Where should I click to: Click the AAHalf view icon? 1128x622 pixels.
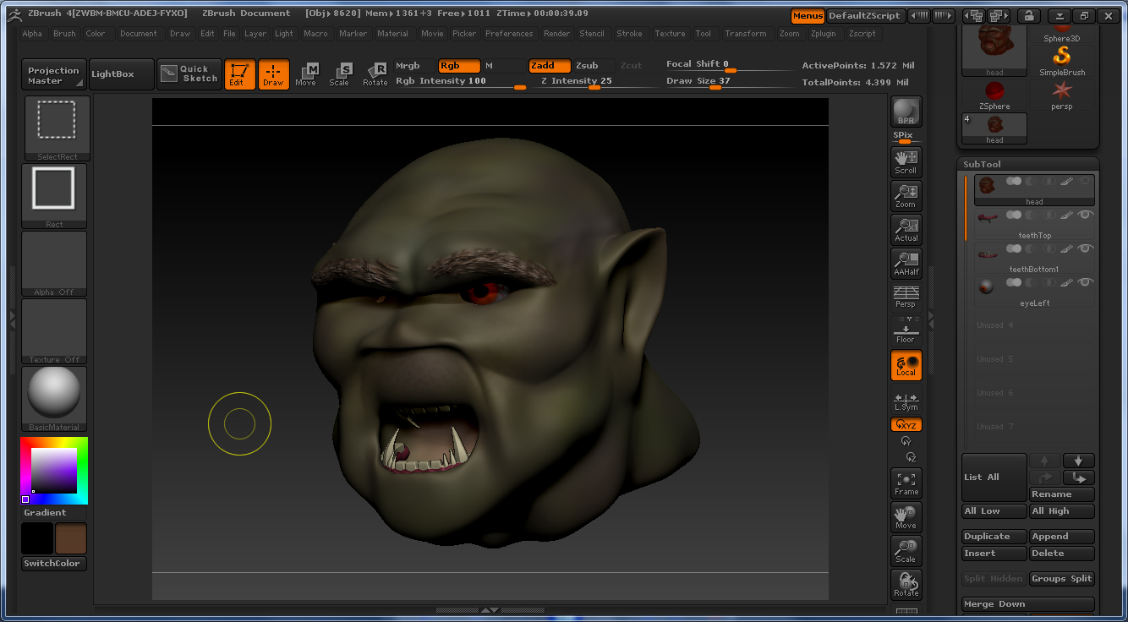pyautogui.click(x=906, y=264)
